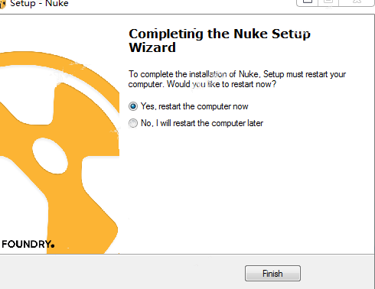375x289 pixels.
Task: Click the gray footer bar beside Finish
Action: click(122, 273)
